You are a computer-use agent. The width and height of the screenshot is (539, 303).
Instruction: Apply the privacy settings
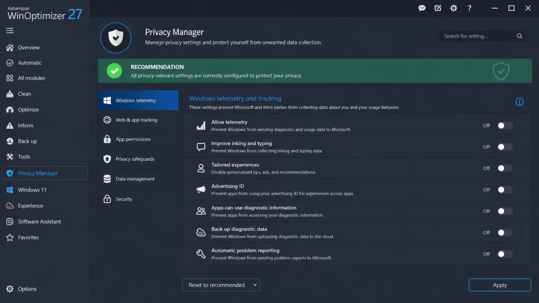tap(500, 285)
